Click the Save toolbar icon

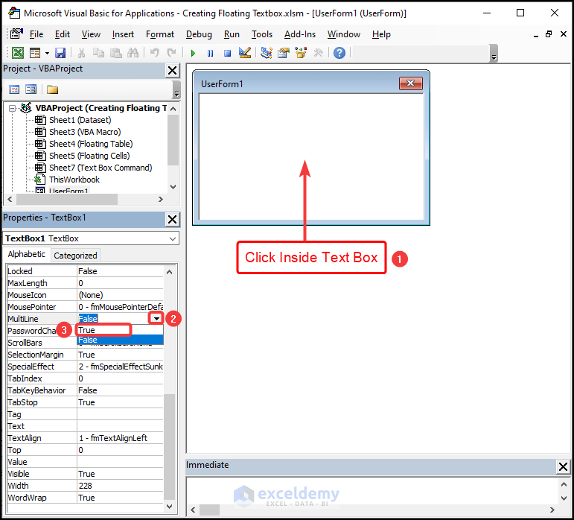(60, 53)
